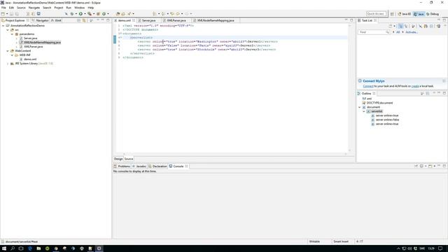Open the Run menu
This screenshot has width=448, height=252.
(69, 8)
